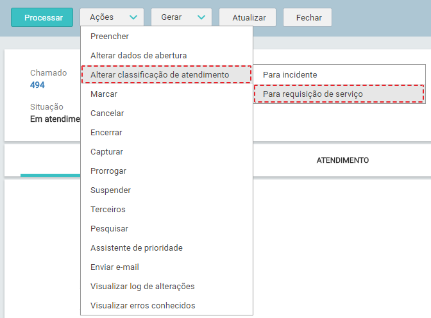Select Suspender from the list
431x318 pixels.
pos(110,190)
